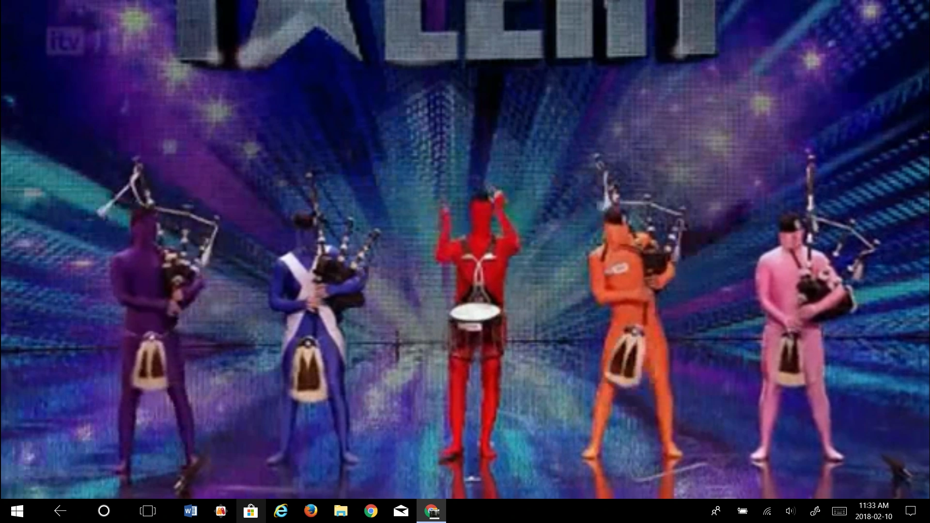The width and height of the screenshot is (930, 523).
Task: Open Windows Ink Workspace pen icon
Action: point(815,511)
